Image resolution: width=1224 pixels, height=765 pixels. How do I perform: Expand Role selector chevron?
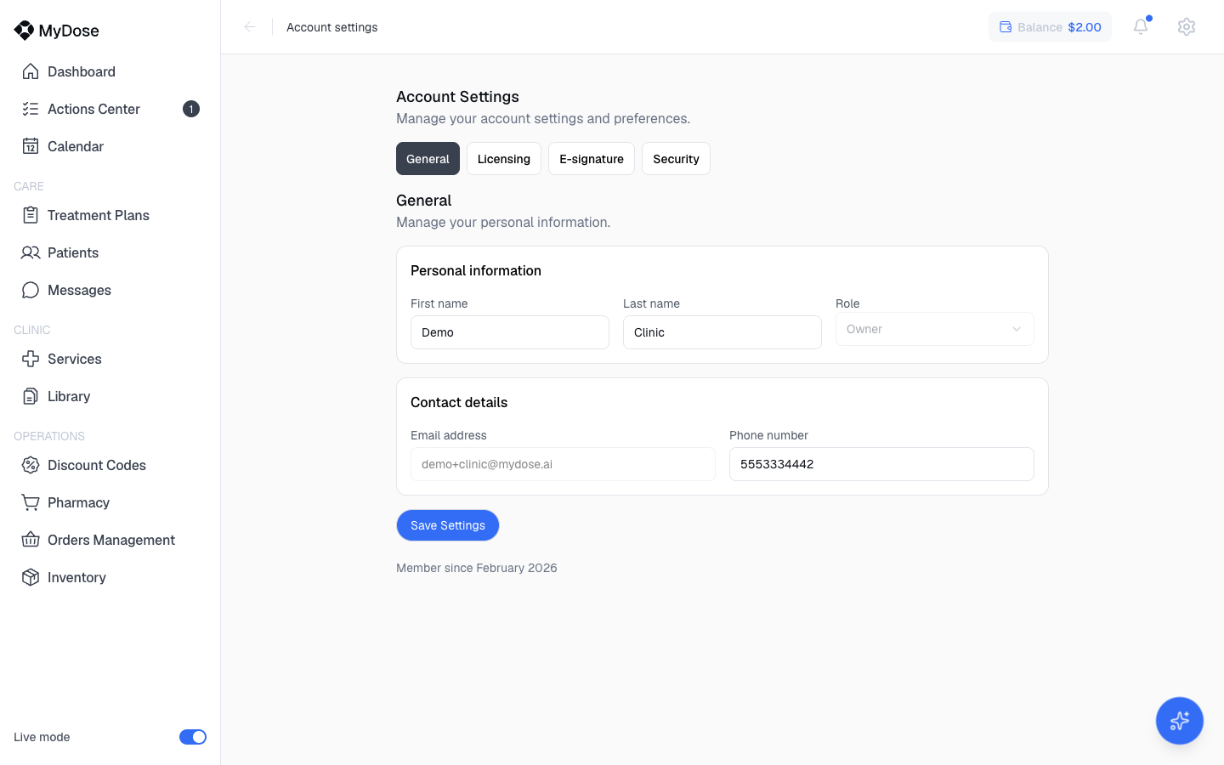[x=1017, y=329]
